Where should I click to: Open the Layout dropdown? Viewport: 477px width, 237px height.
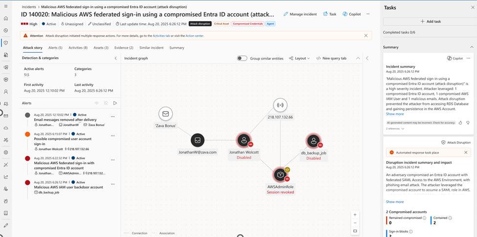pos(299,58)
